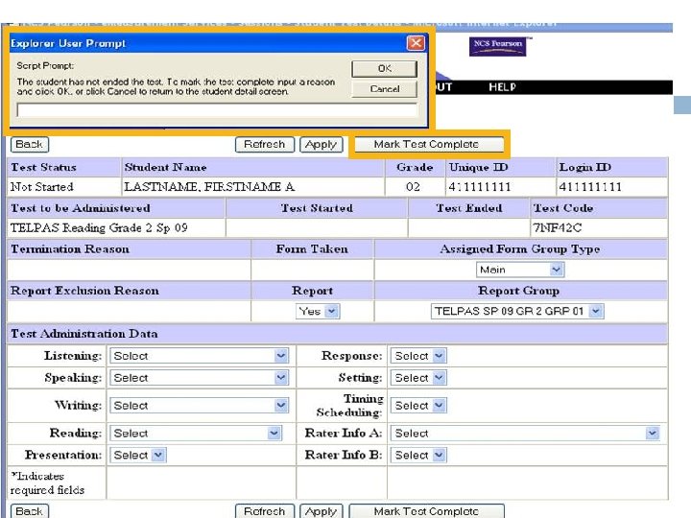Open the Response Select dropdown
Viewport: 691px width, 518px height.
(x=418, y=356)
